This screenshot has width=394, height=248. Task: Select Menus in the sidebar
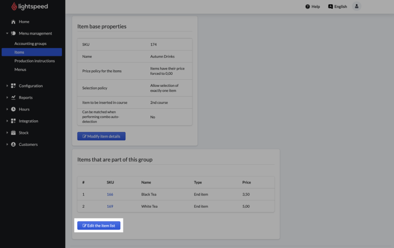click(20, 70)
